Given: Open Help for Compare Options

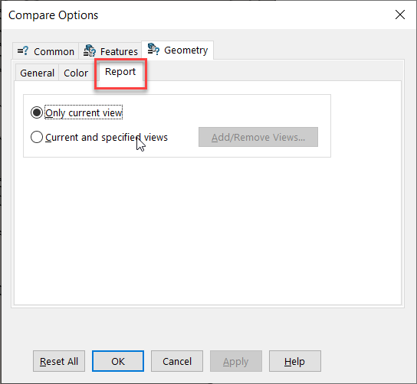Looking at the screenshot, I should point(295,361).
